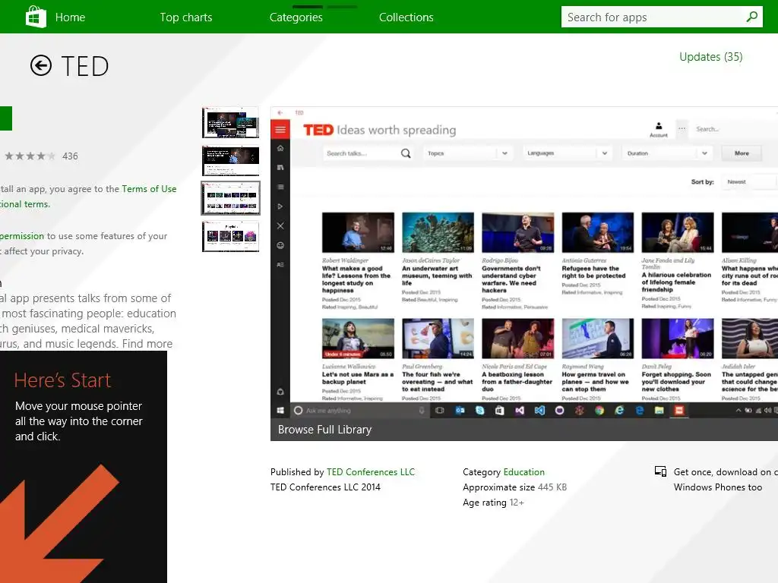The height and width of the screenshot is (583, 778).
Task: Open the Terms of Use link
Action: click(x=149, y=189)
